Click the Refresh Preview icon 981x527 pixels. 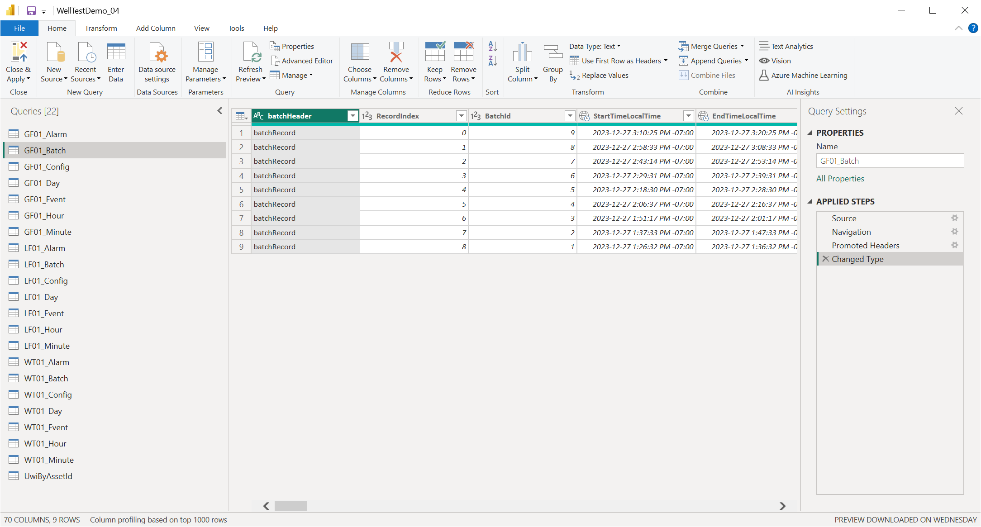[251, 52]
